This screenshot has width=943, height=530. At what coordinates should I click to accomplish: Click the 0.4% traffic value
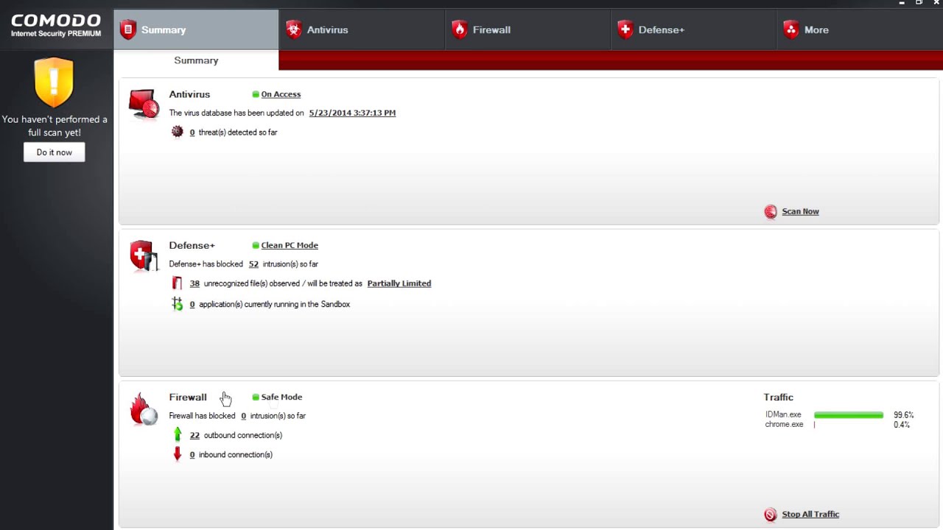[x=901, y=425]
